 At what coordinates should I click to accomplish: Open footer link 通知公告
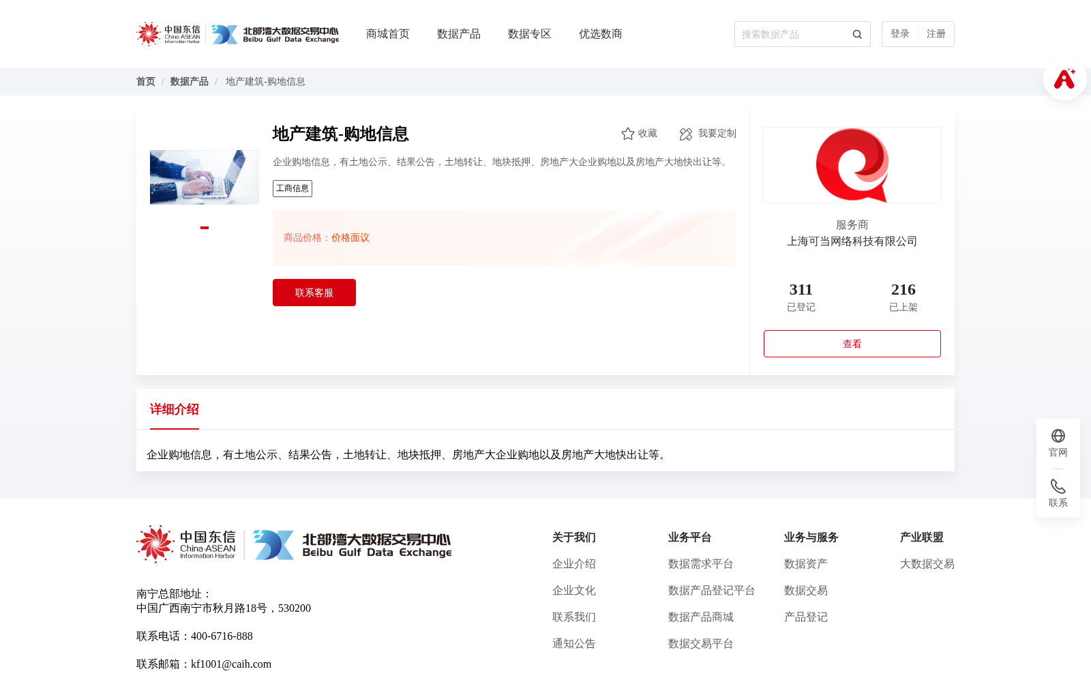[x=574, y=644]
